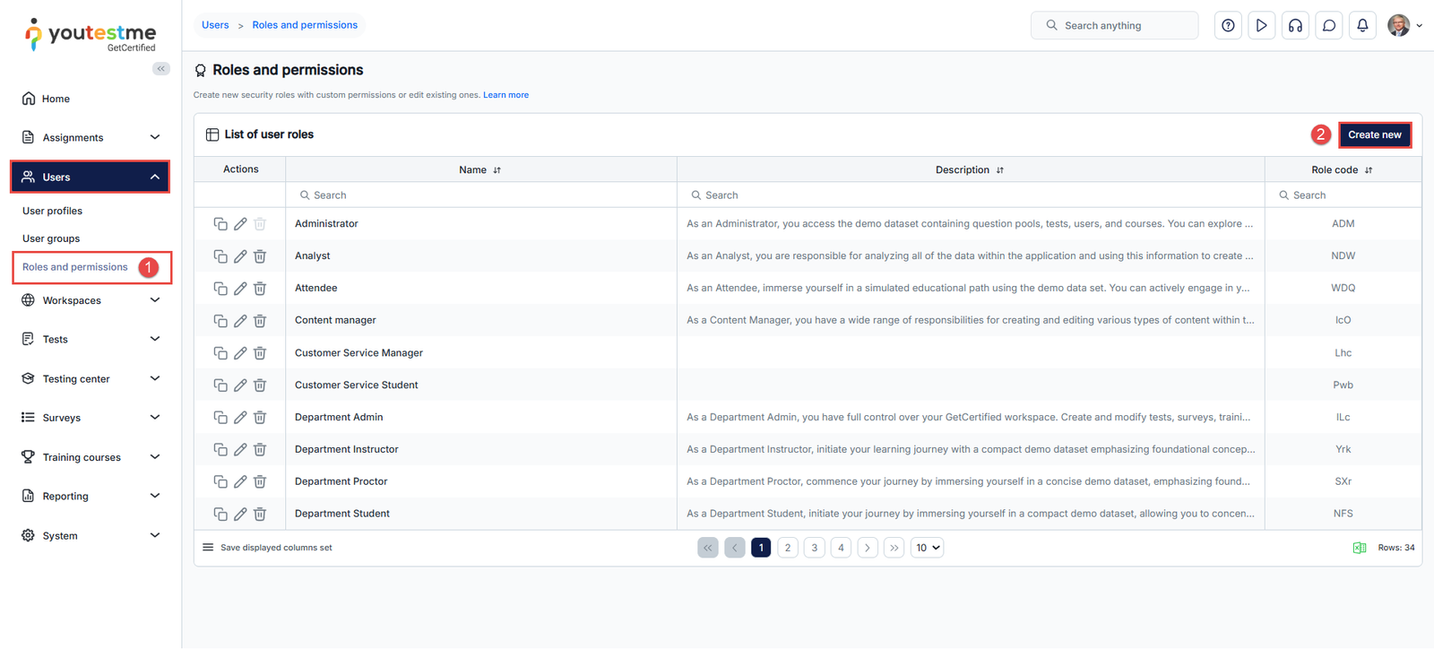Click the Name column search field
This screenshot has width=1434, height=649.
(484, 195)
